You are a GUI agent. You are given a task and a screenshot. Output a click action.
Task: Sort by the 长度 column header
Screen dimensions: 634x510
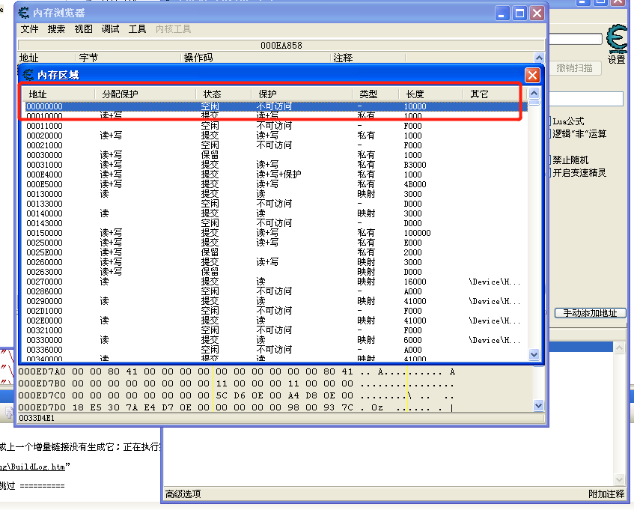point(430,94)
